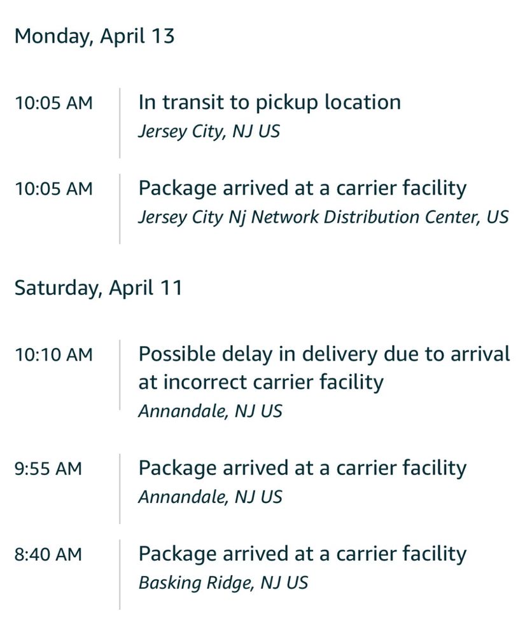Click the Annandale location under the 9:55 arrival
The image size is (518, 636).
coord(210,497)
